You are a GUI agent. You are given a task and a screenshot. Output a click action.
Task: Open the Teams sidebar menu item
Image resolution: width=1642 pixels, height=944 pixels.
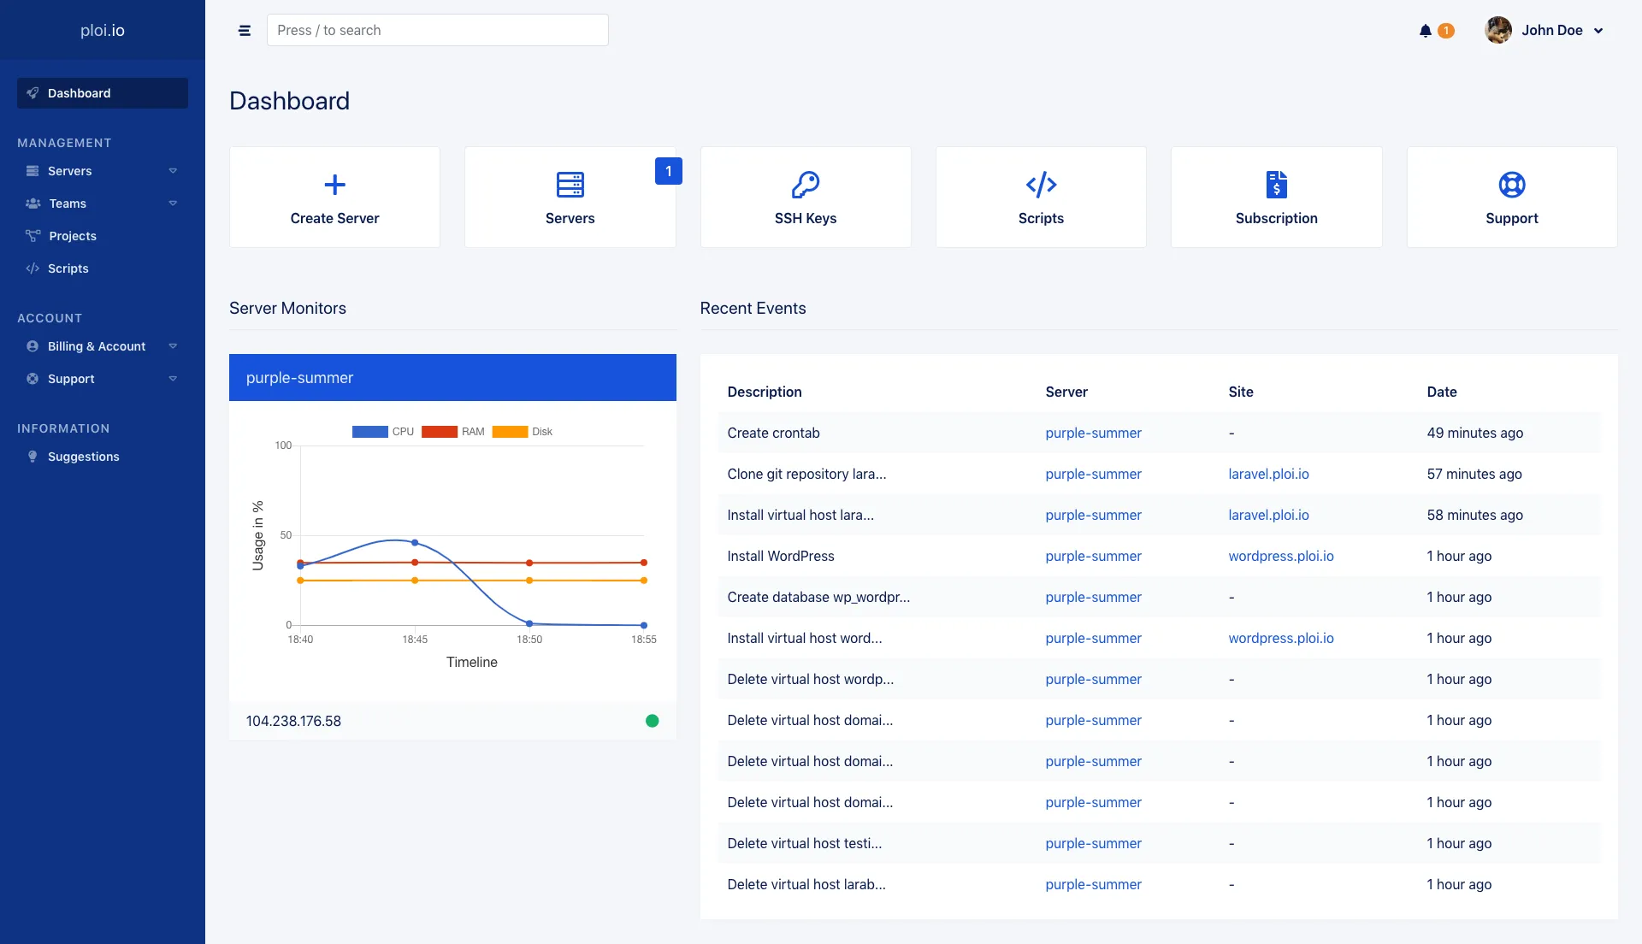pyautogui.click(x=66, y=204)
